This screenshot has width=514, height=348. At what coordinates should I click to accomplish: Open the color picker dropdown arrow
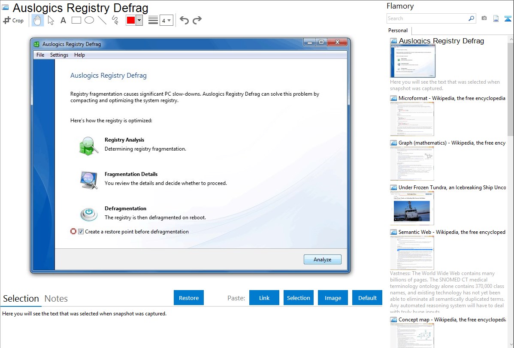click(139, 20)
